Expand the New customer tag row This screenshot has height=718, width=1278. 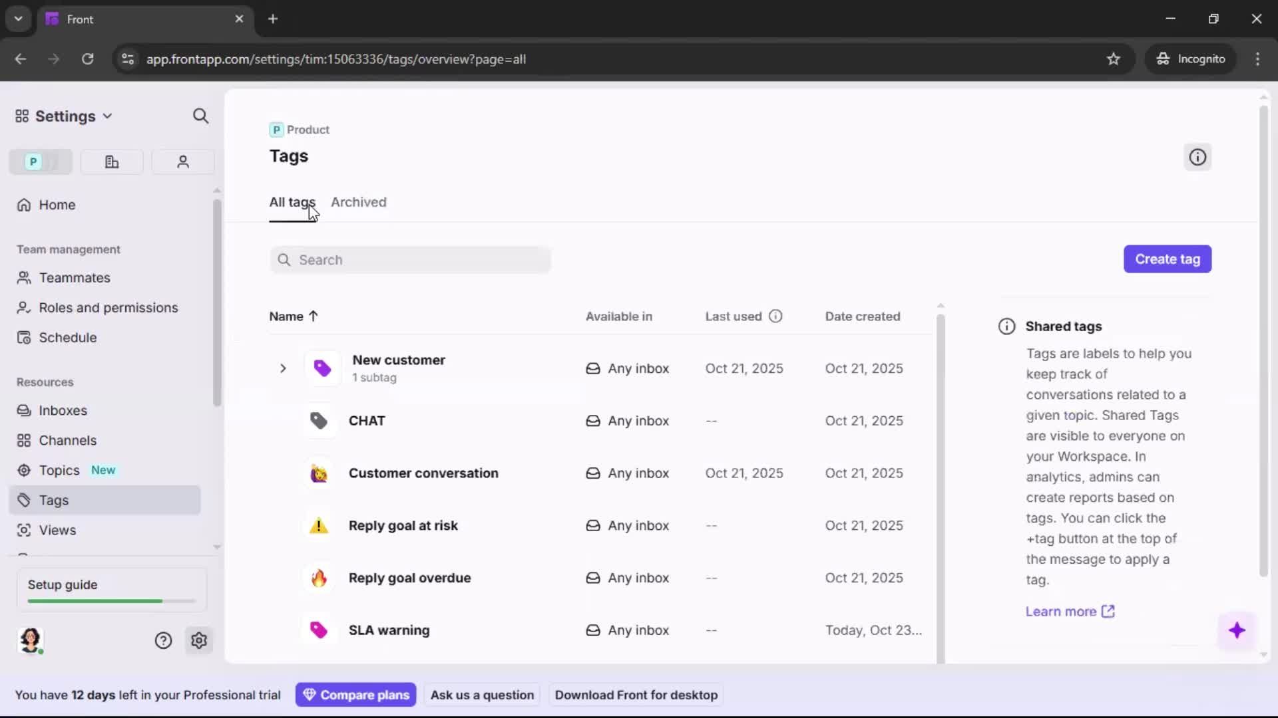[x=283, y=368]
